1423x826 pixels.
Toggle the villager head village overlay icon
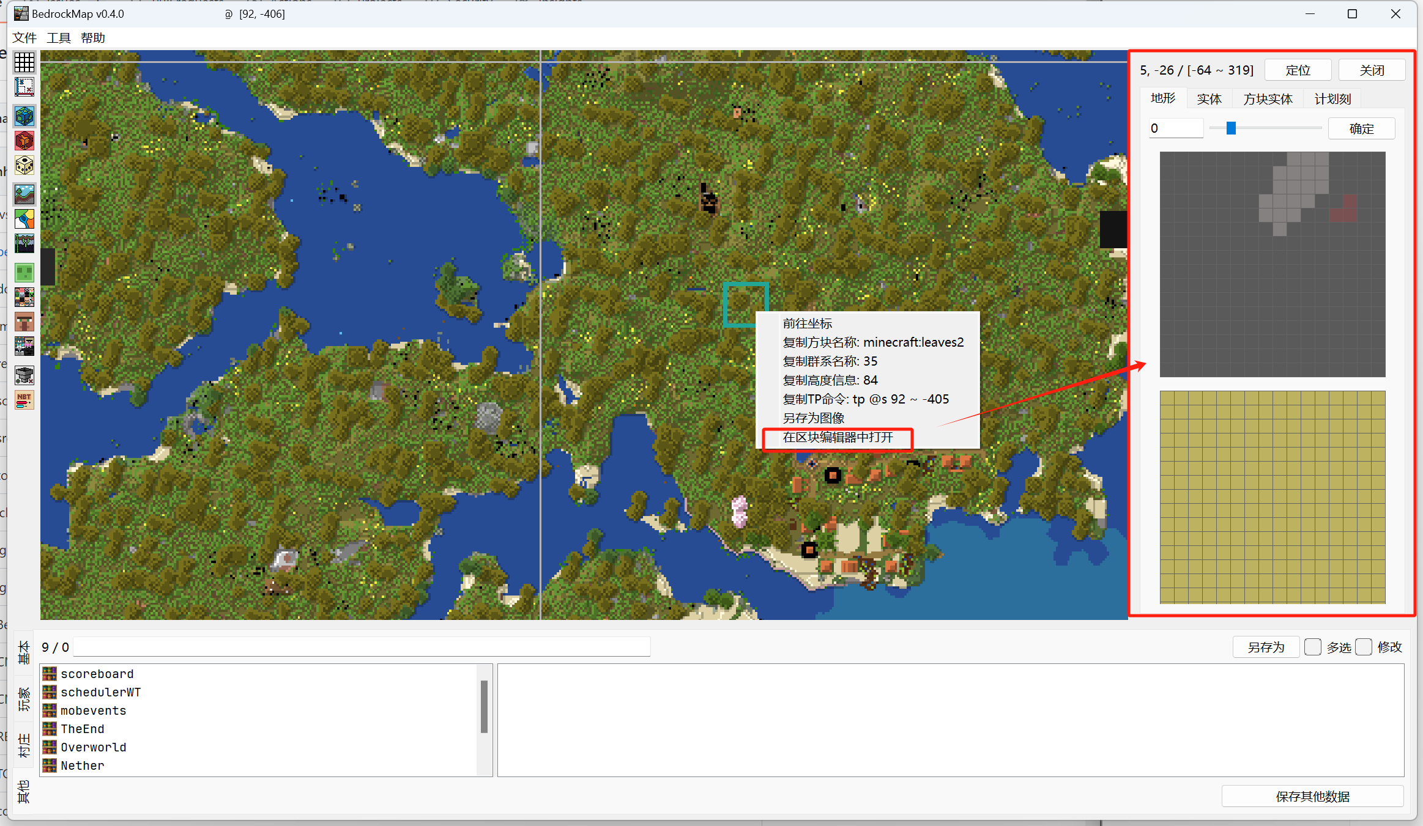point(24,322)
